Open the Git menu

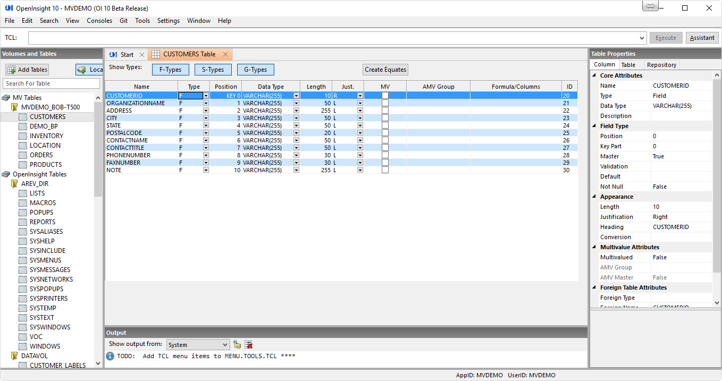[x=123, y=21]
